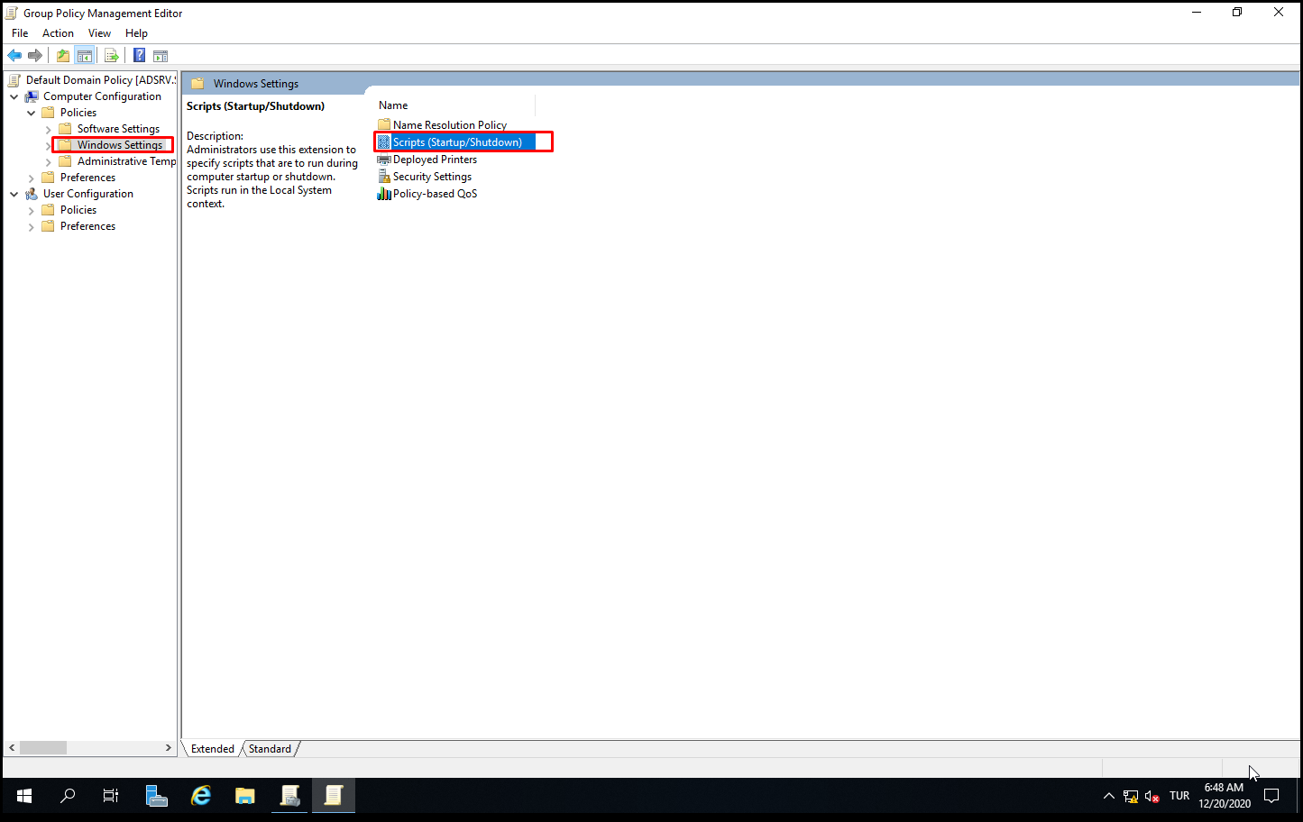Viewport: 1303px width, 822px height.
Task: Click the Software Settings folder icon
Action: 65,129
